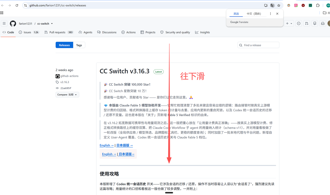Open GitHub pull requests shortcut icon in header
This screenshot has width=330, height=195.
[x=307, y=24]
